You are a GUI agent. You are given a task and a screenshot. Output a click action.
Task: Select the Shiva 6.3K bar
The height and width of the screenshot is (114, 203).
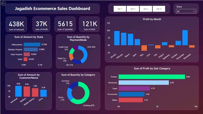click(x=43, y=93)
